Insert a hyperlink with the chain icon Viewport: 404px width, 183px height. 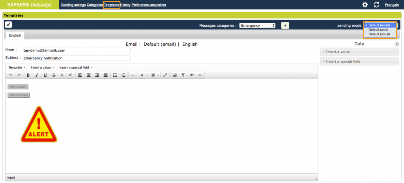click(165, 75)
